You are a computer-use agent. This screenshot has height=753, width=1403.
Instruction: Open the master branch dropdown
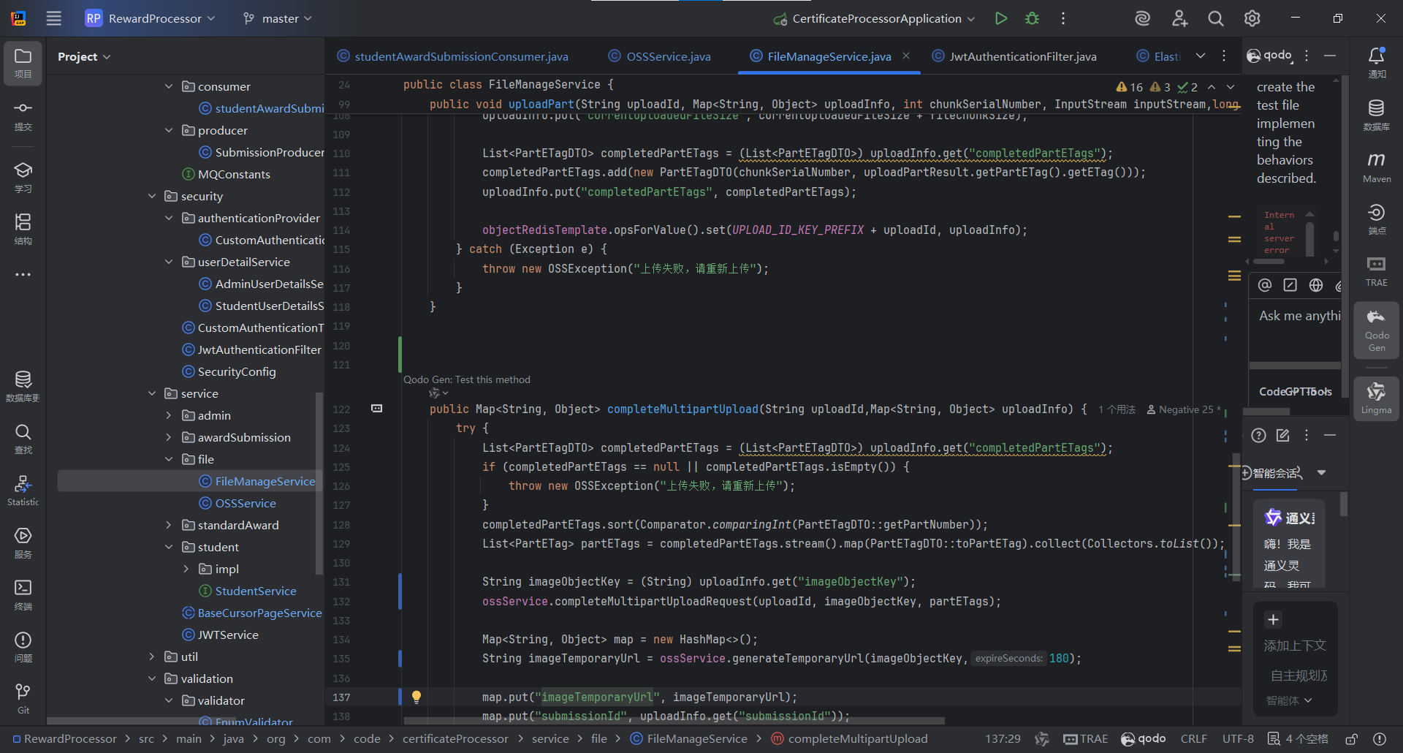pyautogui.click(x=278, y=18)
